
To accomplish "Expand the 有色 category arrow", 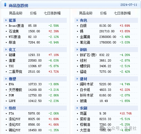I will pos(77,20).
